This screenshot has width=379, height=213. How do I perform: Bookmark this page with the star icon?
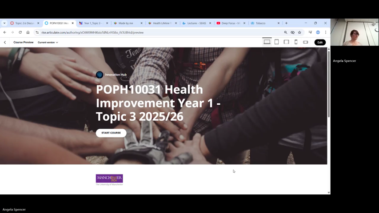pyautogui.click(x=299, y=32)
